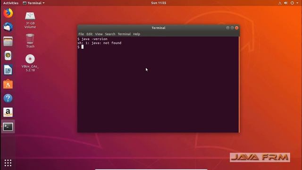Open the Files manager dock icon
Screen dimensions: 302x170
coord(8,41)
